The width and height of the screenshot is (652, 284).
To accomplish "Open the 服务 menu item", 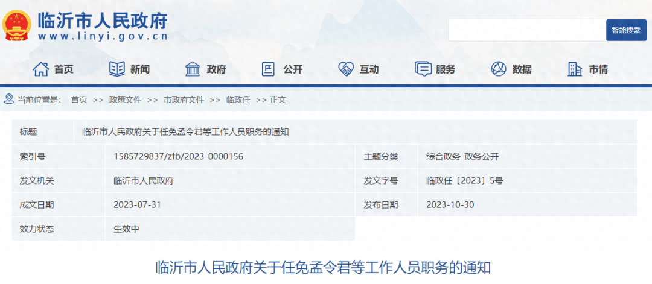I will point(446,69).
